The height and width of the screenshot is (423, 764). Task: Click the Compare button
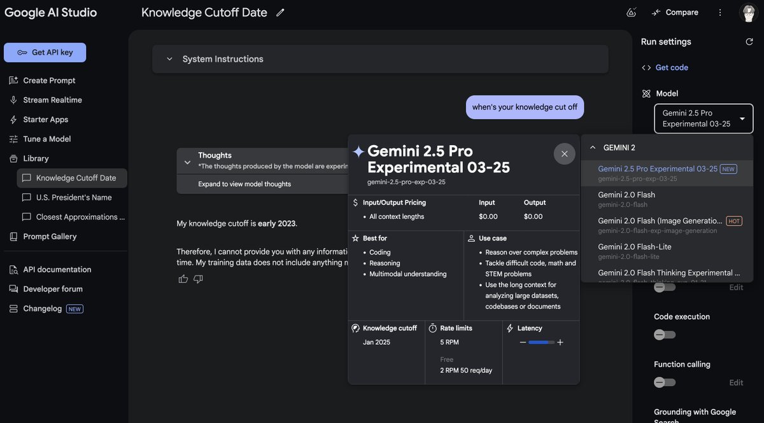[x=675, y=13]
